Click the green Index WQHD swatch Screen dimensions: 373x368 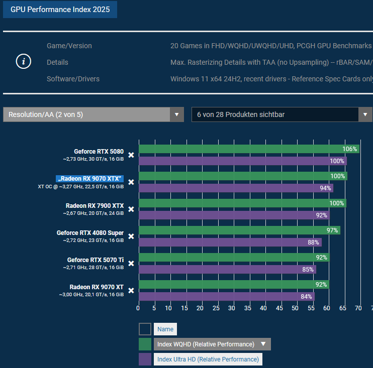(x=145, y=344)
